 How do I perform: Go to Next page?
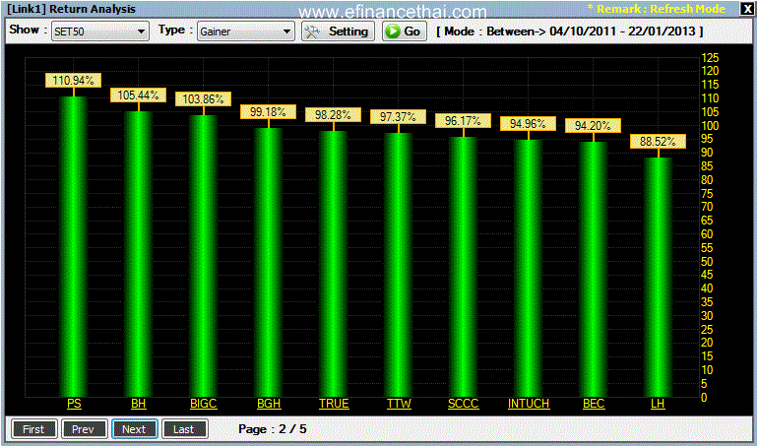[x=135, y=429]
